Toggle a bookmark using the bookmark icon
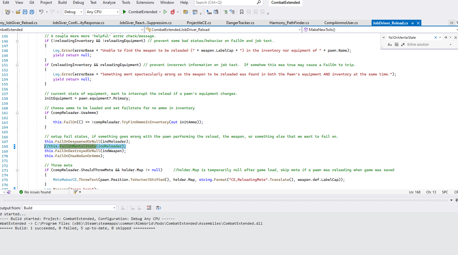 (x=241, y=12)
